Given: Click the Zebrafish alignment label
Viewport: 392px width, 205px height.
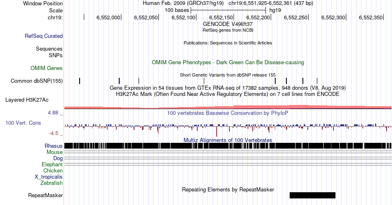Looking at the screenshot, I should coord(52,183).
